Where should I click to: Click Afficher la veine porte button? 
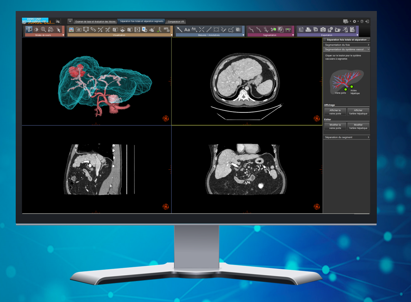point(335,112)
